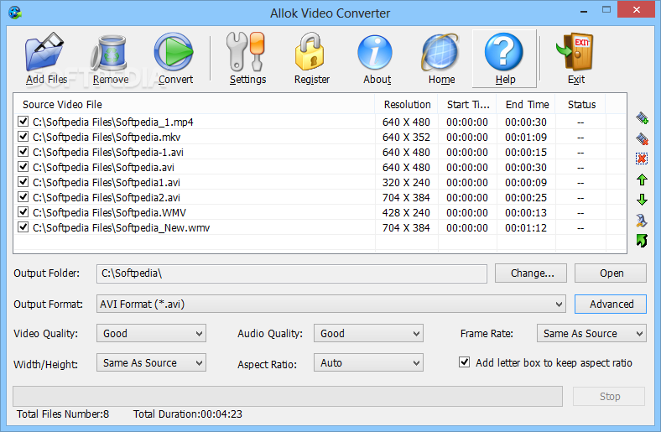Click end time 00:00:15 cell

click(526, 152)
